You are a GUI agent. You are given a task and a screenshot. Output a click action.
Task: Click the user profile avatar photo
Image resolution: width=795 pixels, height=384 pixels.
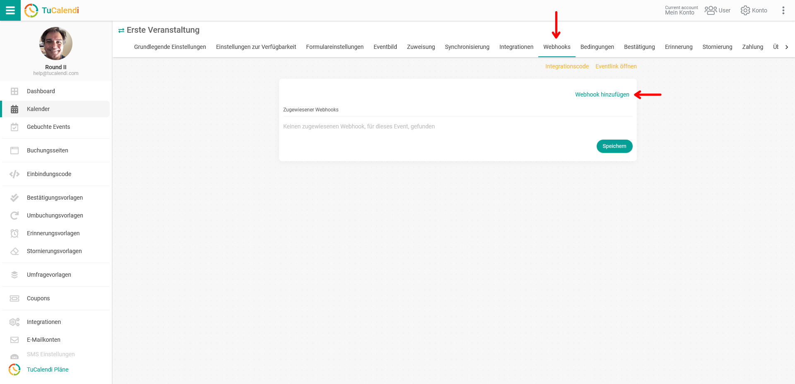coord(56,43)
